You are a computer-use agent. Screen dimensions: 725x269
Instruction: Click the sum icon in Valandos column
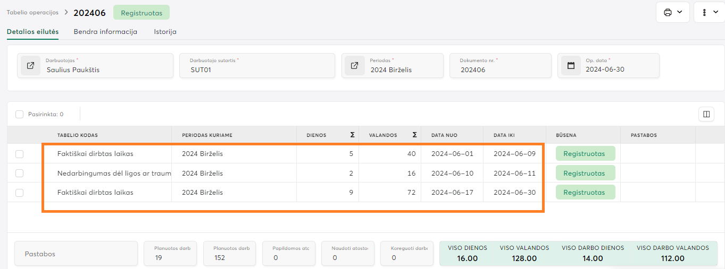[x=414, y=135]
